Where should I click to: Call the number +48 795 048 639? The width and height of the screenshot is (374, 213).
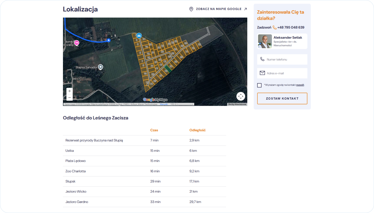coord(291,27)
